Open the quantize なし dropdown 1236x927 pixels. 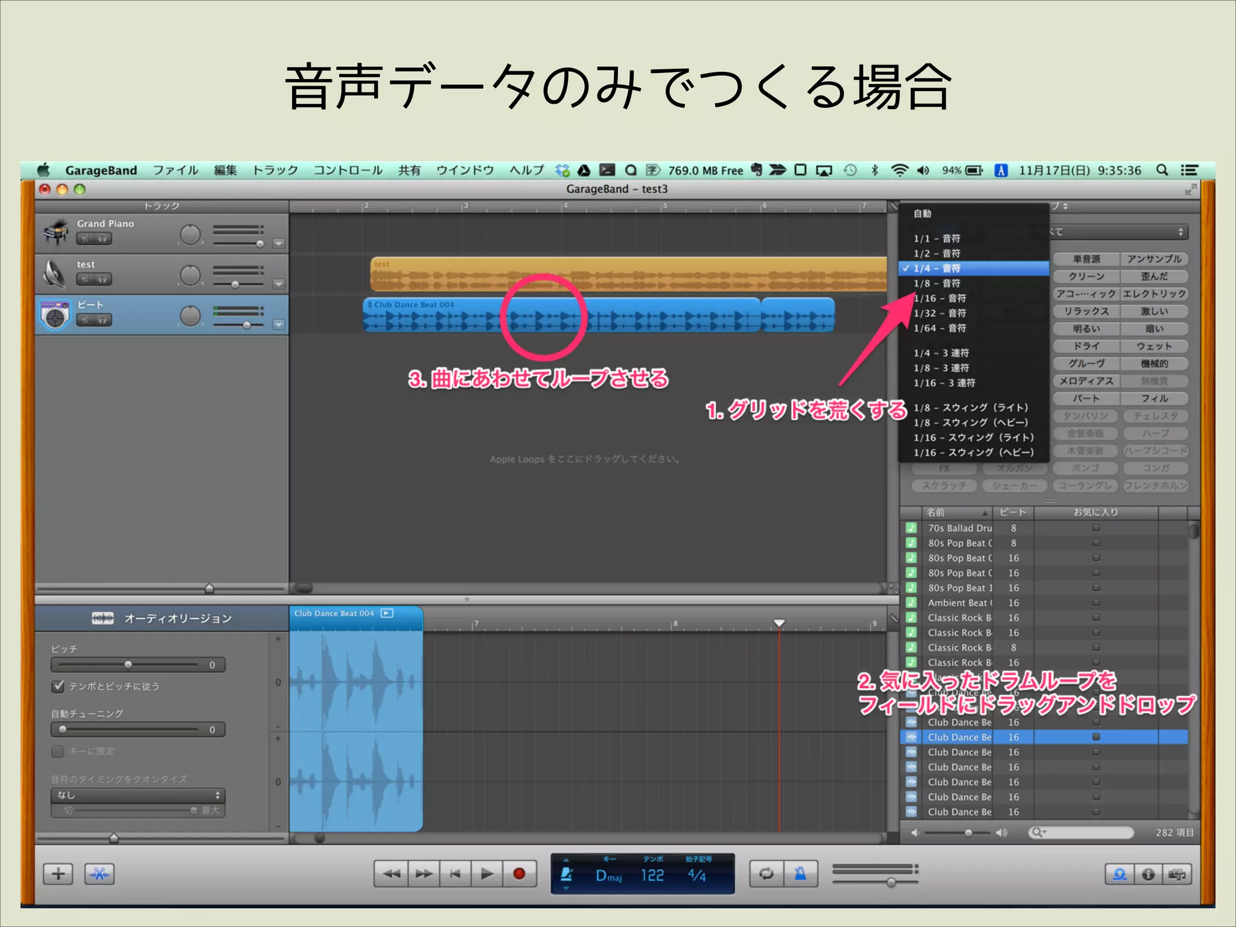click(x=138, y=795)
